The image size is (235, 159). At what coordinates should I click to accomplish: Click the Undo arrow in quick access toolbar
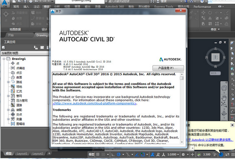tap(36, 1)
